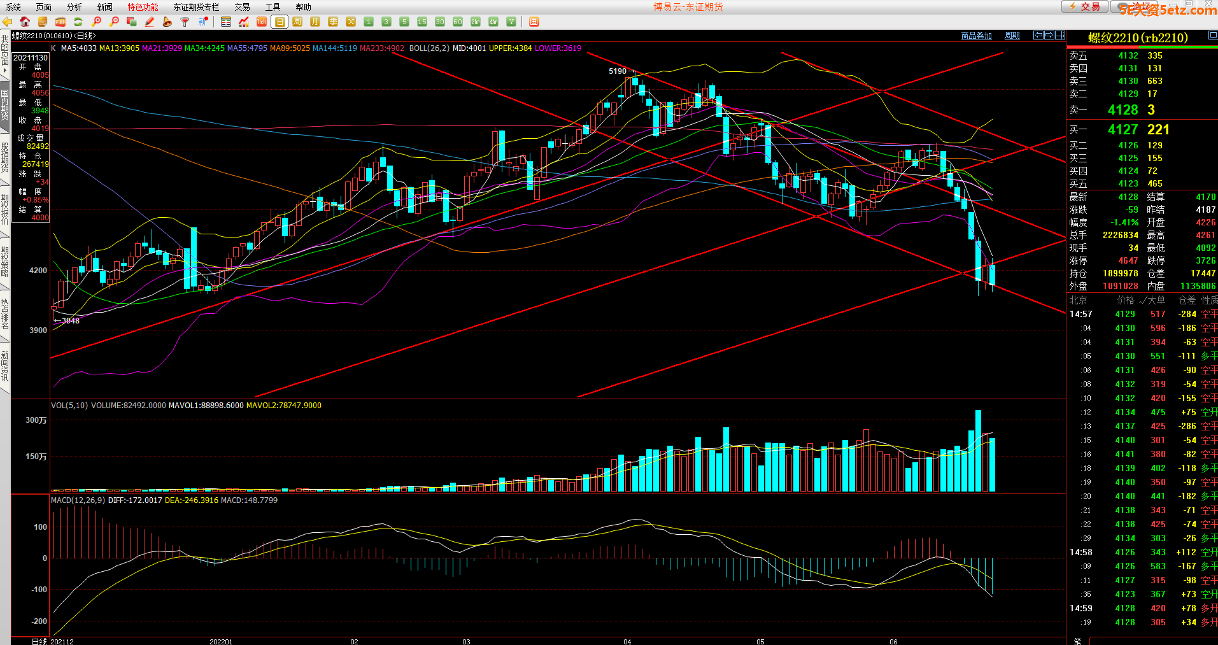This screenshot has width=1218, height=645.
Task: Open the red 画 drawing toolbox icon
Action: (x=534, y=22)
